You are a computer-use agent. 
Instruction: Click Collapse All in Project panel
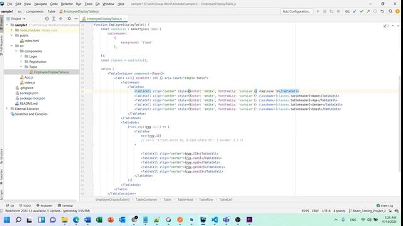click(60, 19)
